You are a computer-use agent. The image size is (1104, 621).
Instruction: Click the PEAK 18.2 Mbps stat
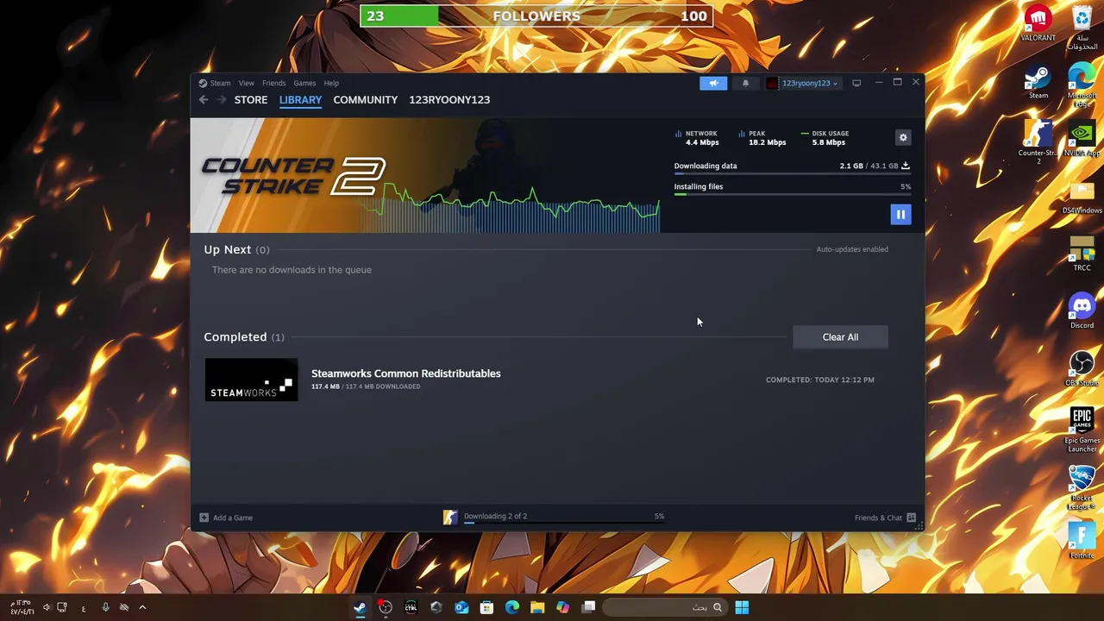point(762,138)
